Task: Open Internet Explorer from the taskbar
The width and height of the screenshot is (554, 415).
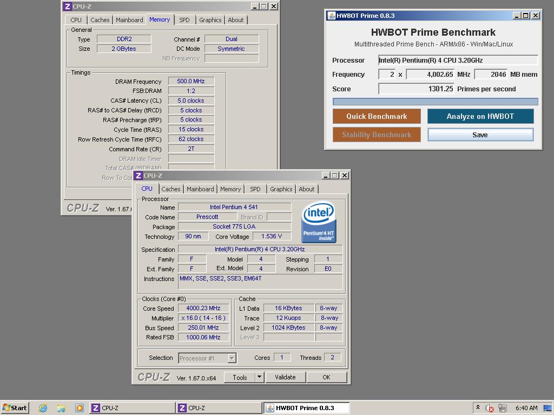Action: click(43, 408)
